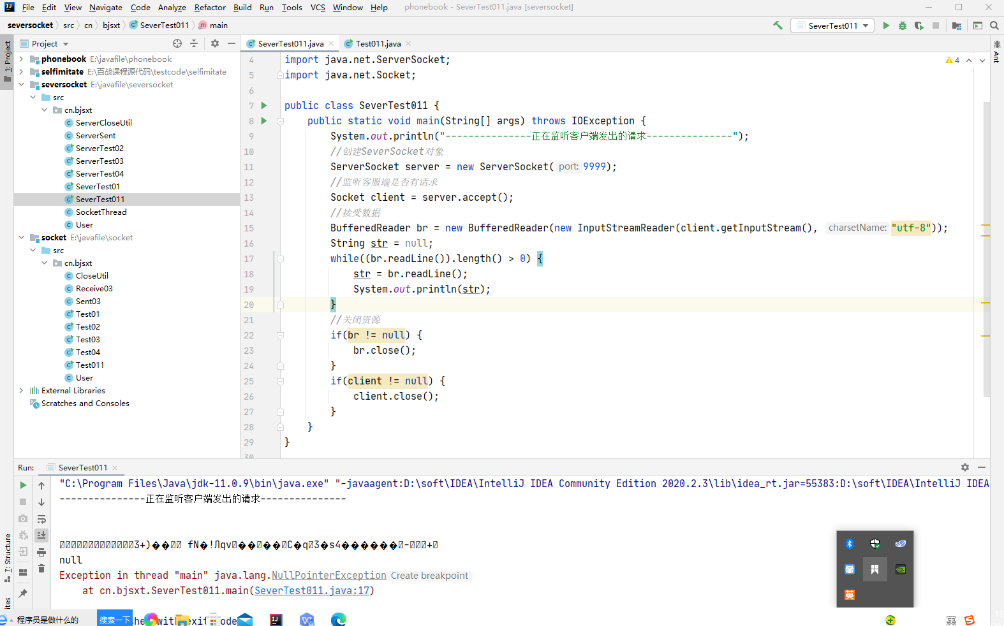Toggle the Ant tool window

[x=997, y=52]
